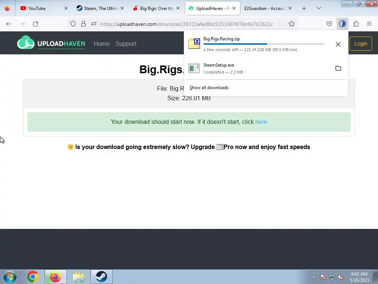The width and height of the screenshot is (378, 284).
Task: Save page to Pocket
Action: point(329,24)
